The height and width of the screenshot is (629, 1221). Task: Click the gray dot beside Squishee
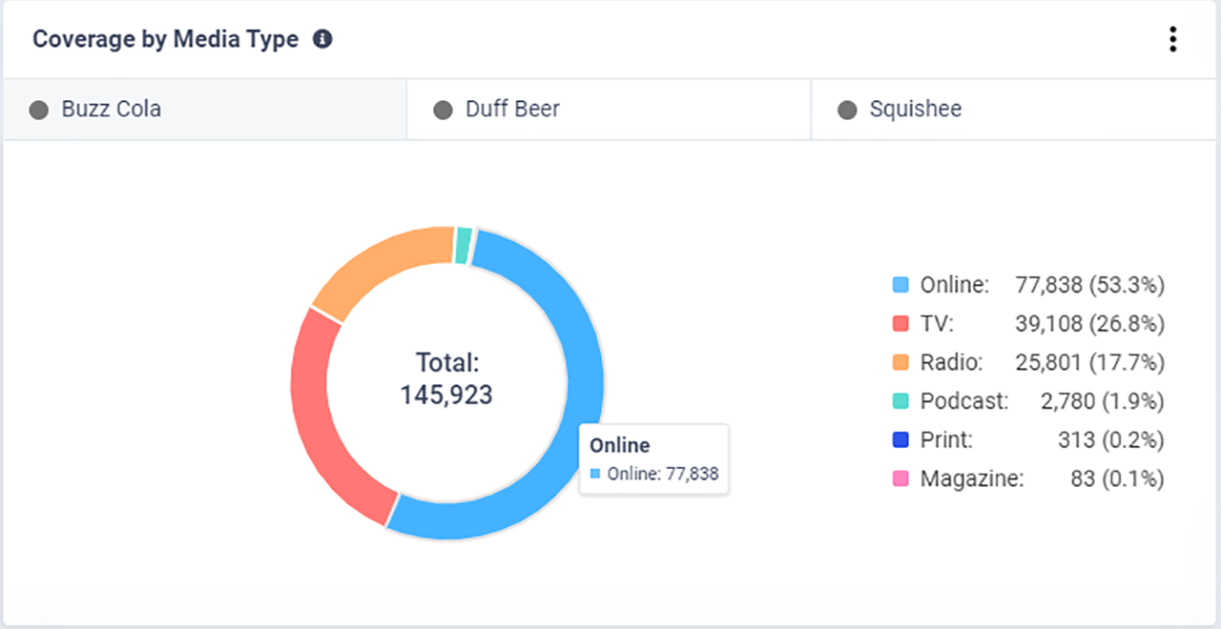847,111
